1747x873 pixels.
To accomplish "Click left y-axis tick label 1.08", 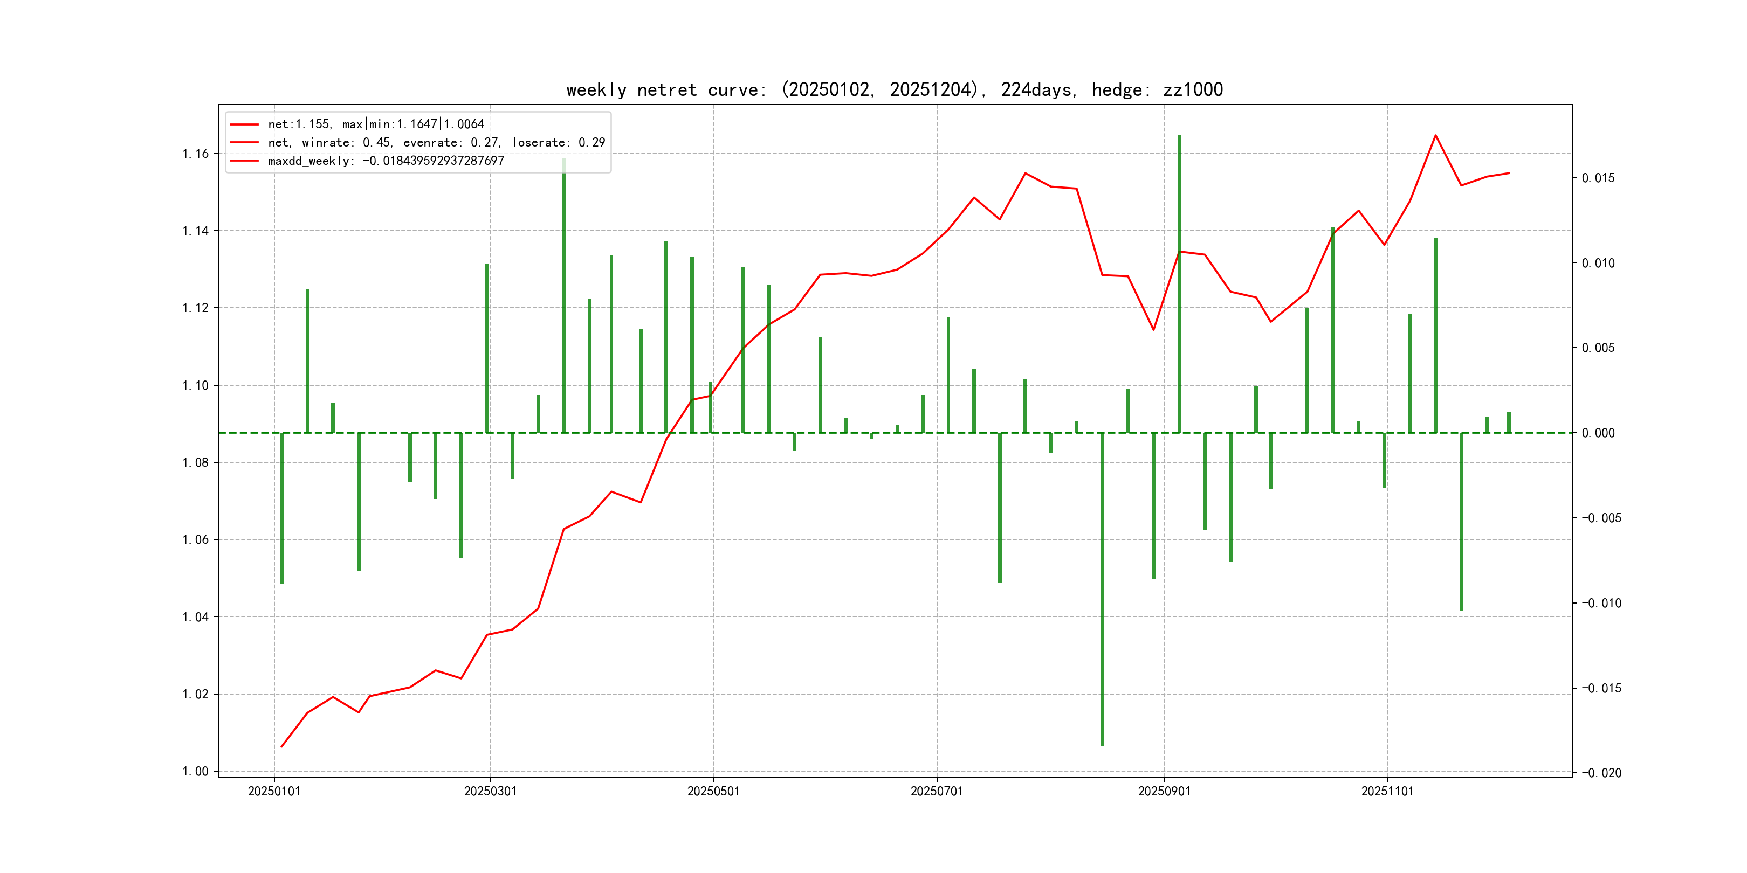I will [x=195, y=463].
